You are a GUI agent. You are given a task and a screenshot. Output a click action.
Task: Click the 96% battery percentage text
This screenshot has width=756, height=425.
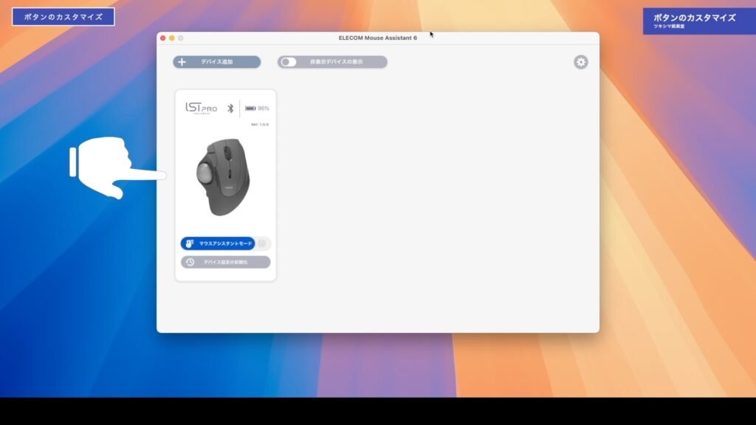264,108
